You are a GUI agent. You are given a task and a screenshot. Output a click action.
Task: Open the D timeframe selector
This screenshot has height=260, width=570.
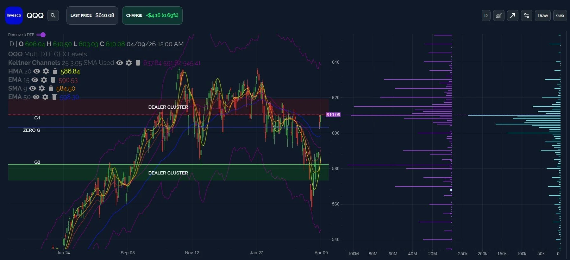point(486,16)
